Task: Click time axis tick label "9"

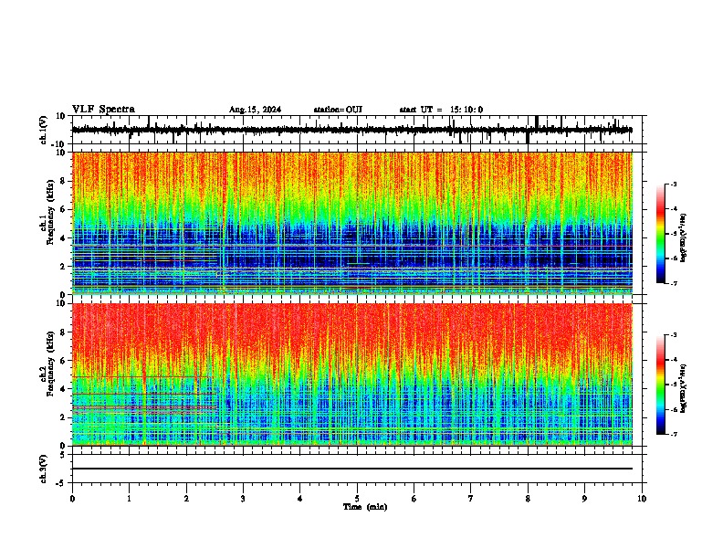Action: point(584,499)
